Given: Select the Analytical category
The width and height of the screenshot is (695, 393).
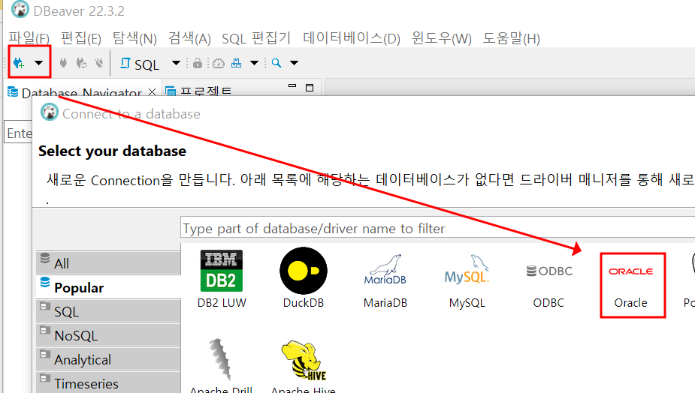Looking at the screenshot, I should (x=109, y=359).
